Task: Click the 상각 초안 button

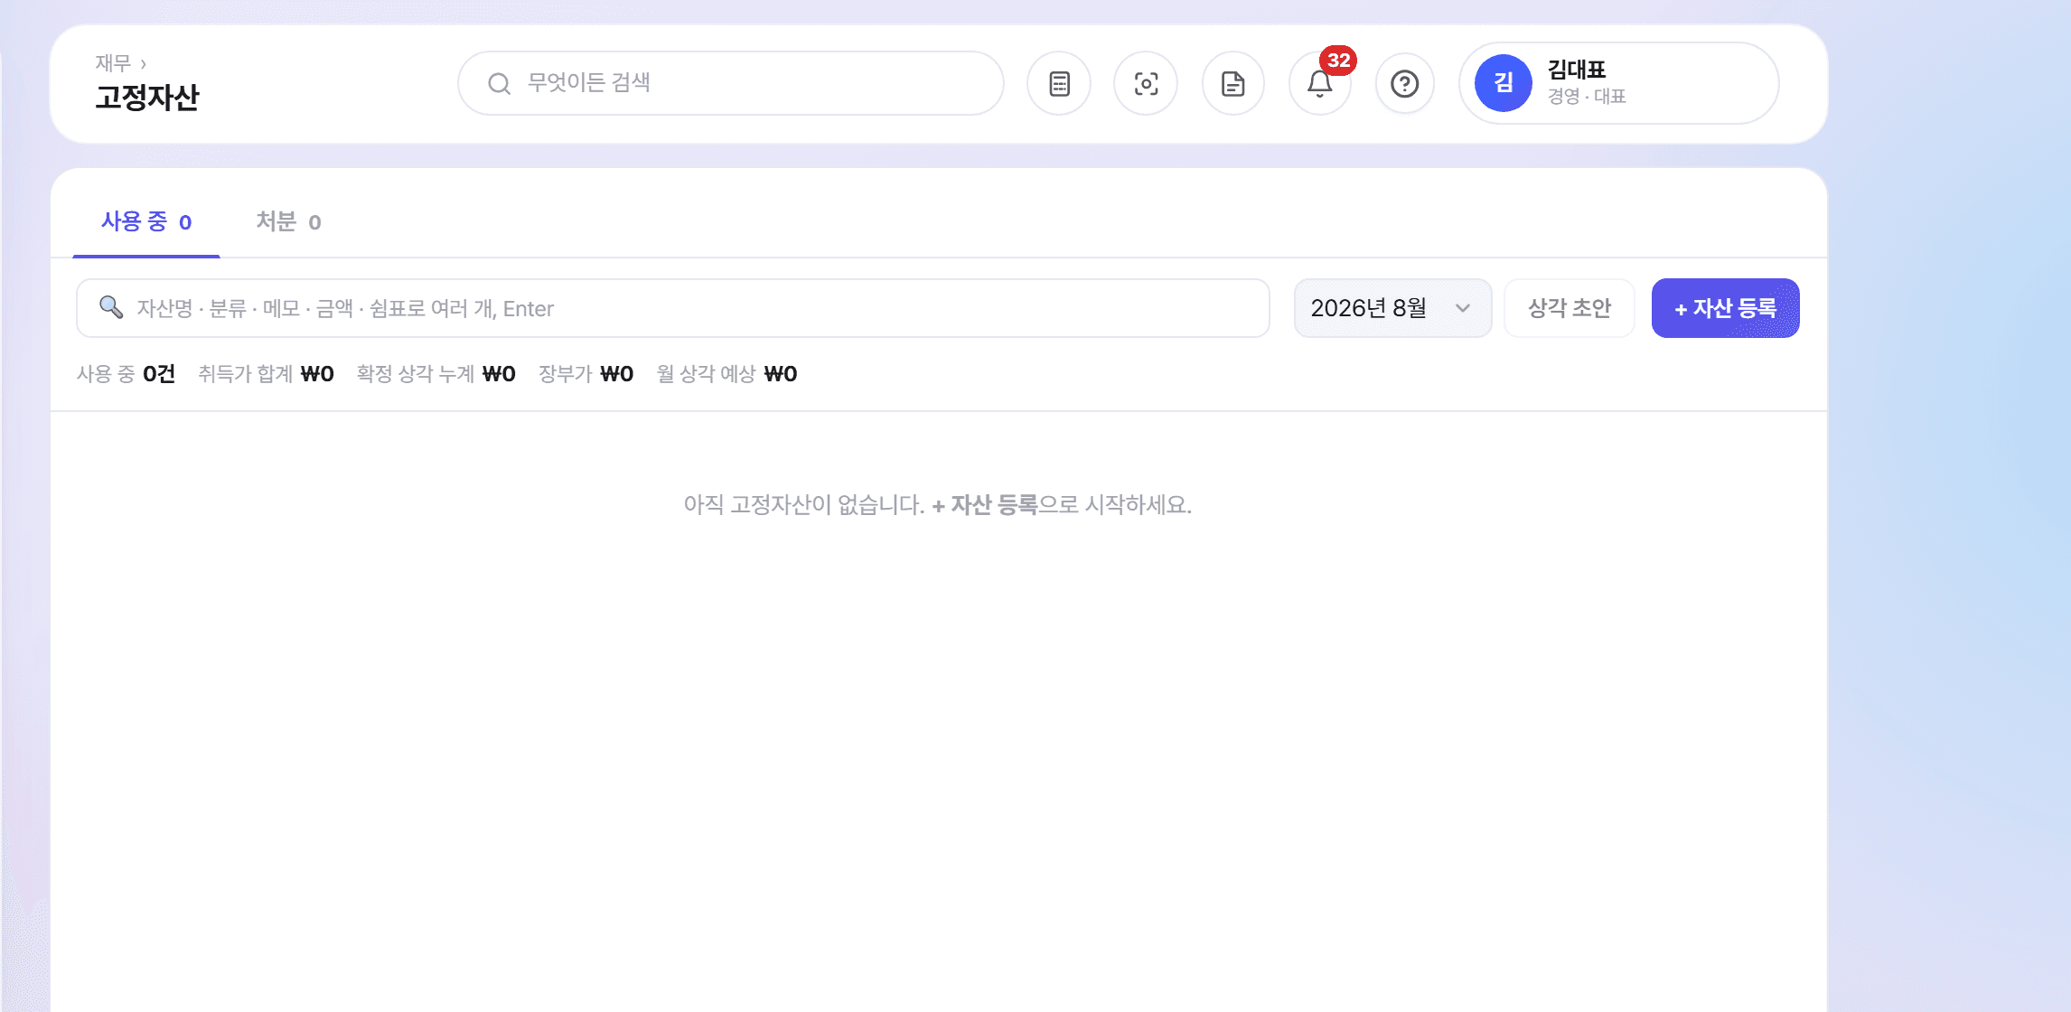Action: click(x=1570, y=308)
